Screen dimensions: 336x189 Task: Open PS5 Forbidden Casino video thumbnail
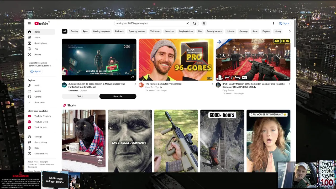pyautogui.click(x=253, y=60)
